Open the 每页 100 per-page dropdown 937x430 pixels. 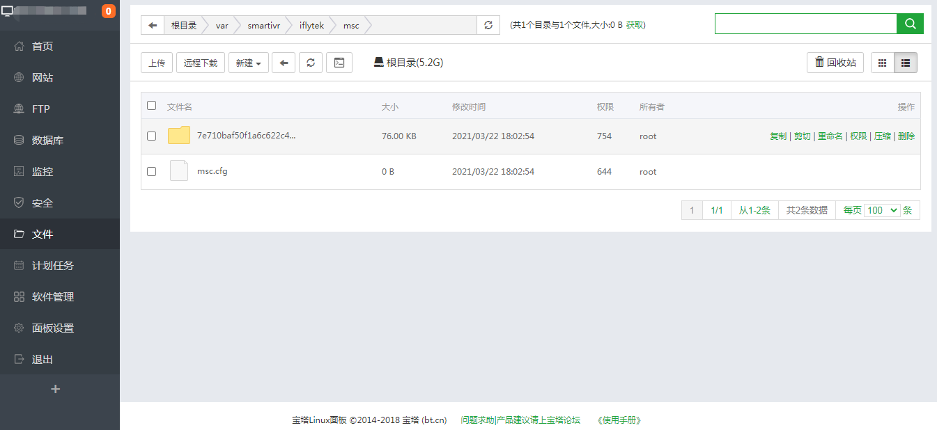883,210
